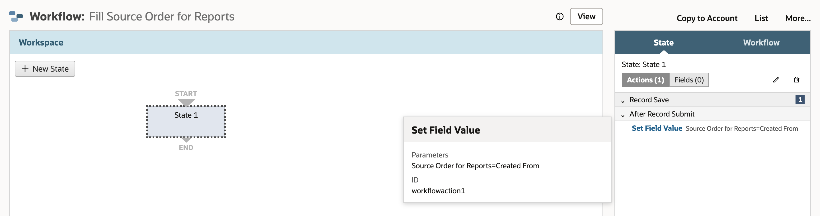Screen dimensions: 820x216
Task: Delete State 1 with the trash icon
Action: point(796,80)
